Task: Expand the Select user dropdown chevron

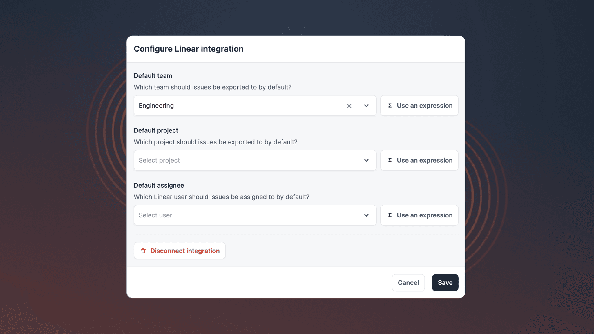Action: (x=366, y=215)
